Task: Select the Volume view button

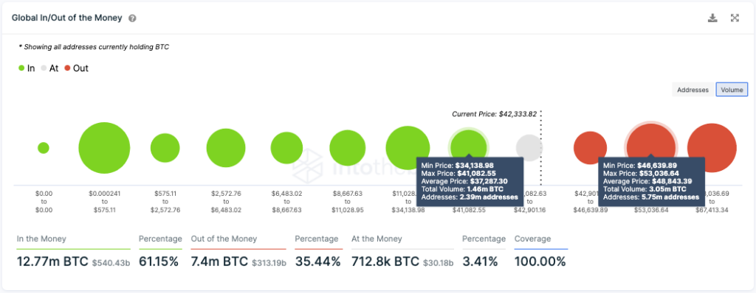Action: tap(732, 90)
